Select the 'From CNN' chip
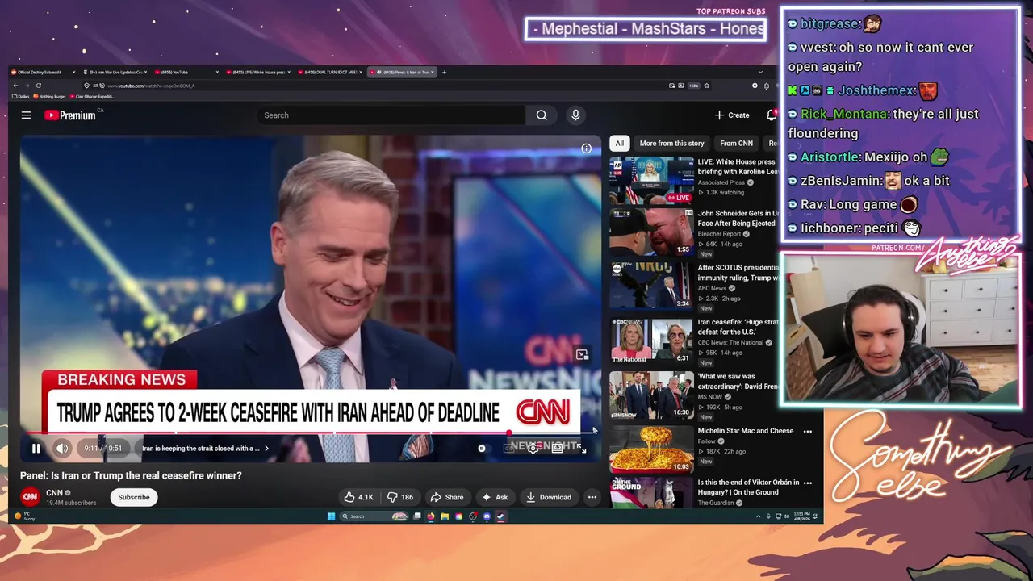The height and width of the screenshot is (581, 1033). point(736,143)
